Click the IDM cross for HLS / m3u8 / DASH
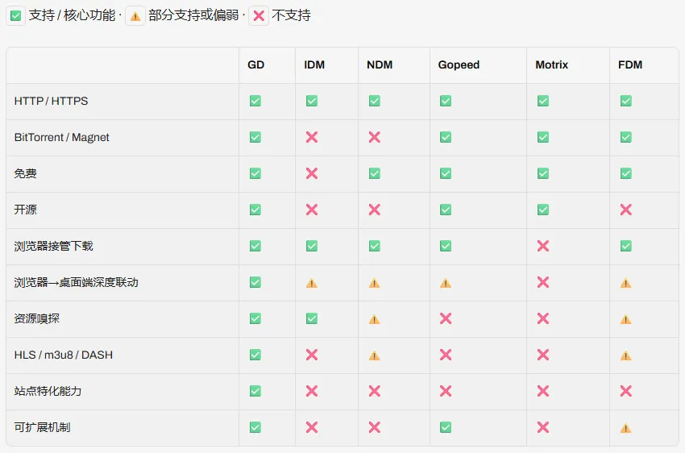Image resolution: width=685 pixels, height=453 pixels. point(312,355)
